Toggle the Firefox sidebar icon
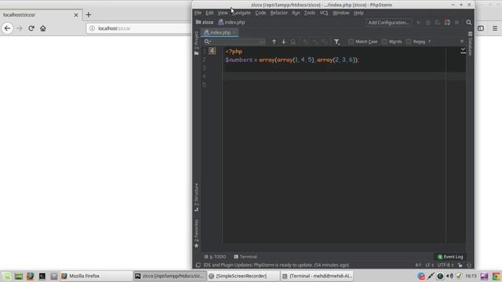 click(x=481, y=28)
